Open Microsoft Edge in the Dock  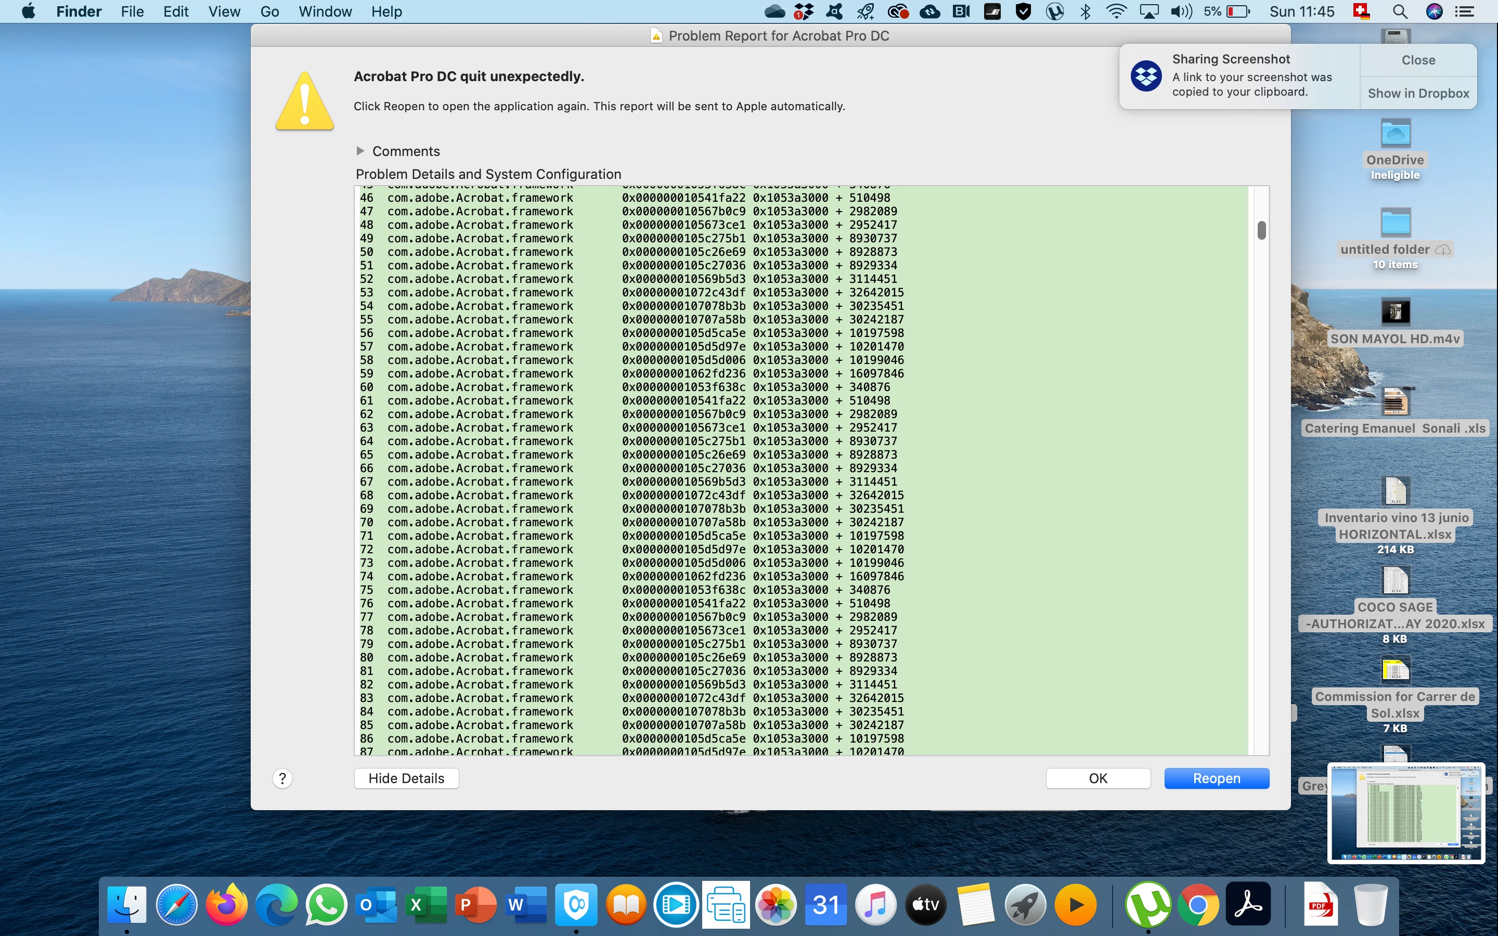[277, 904]
